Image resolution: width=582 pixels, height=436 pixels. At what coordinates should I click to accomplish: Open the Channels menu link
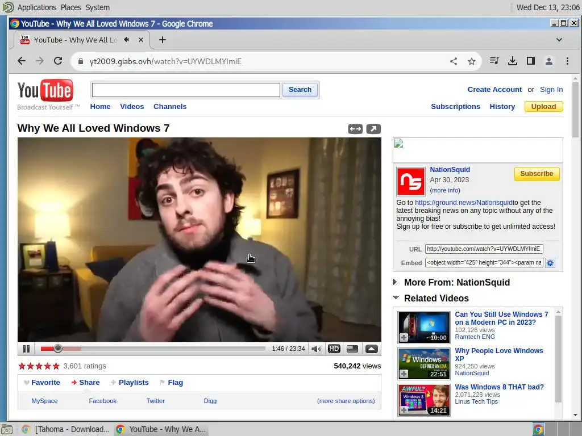point(170,106)
